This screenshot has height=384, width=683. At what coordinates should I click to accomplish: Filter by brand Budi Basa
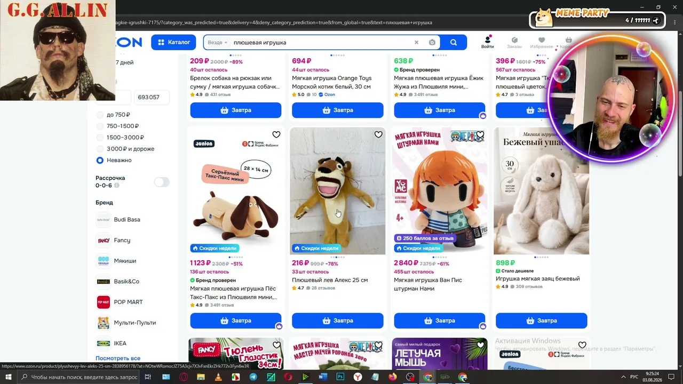coord(118,220)
